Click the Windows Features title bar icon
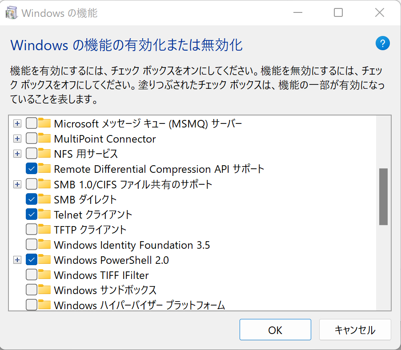The width and height of the screenshot is (401, 350). point(12,13)
